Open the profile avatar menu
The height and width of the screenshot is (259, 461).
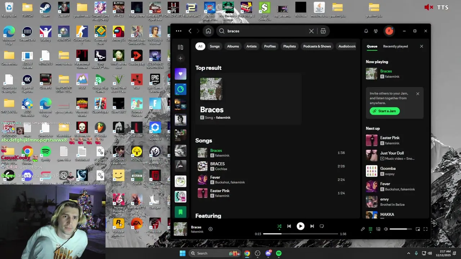[389, 31]
